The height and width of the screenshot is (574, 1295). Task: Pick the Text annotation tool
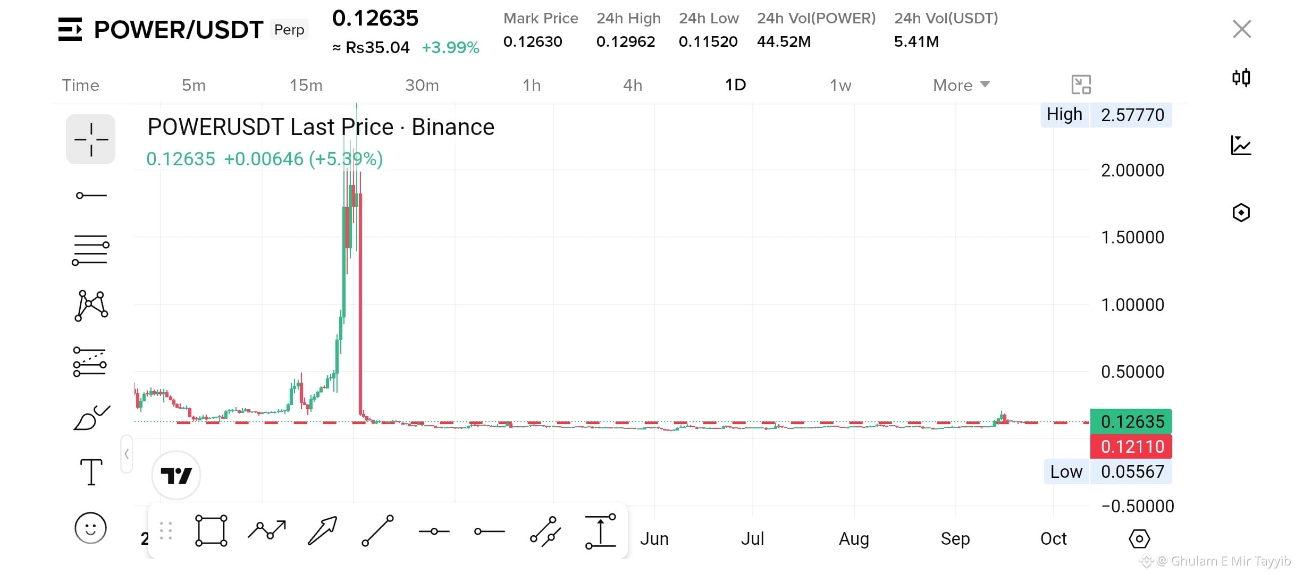coord(91,472)
